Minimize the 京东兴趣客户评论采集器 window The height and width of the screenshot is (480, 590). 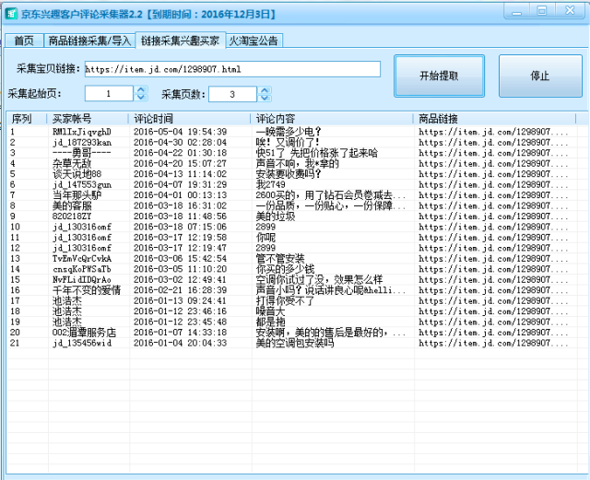click(517, 11)
